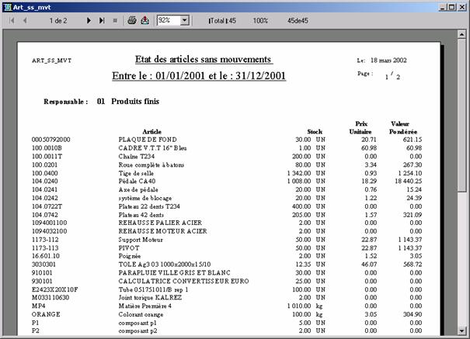
Task: Jump to the last report page
Action: pos(103,20)
